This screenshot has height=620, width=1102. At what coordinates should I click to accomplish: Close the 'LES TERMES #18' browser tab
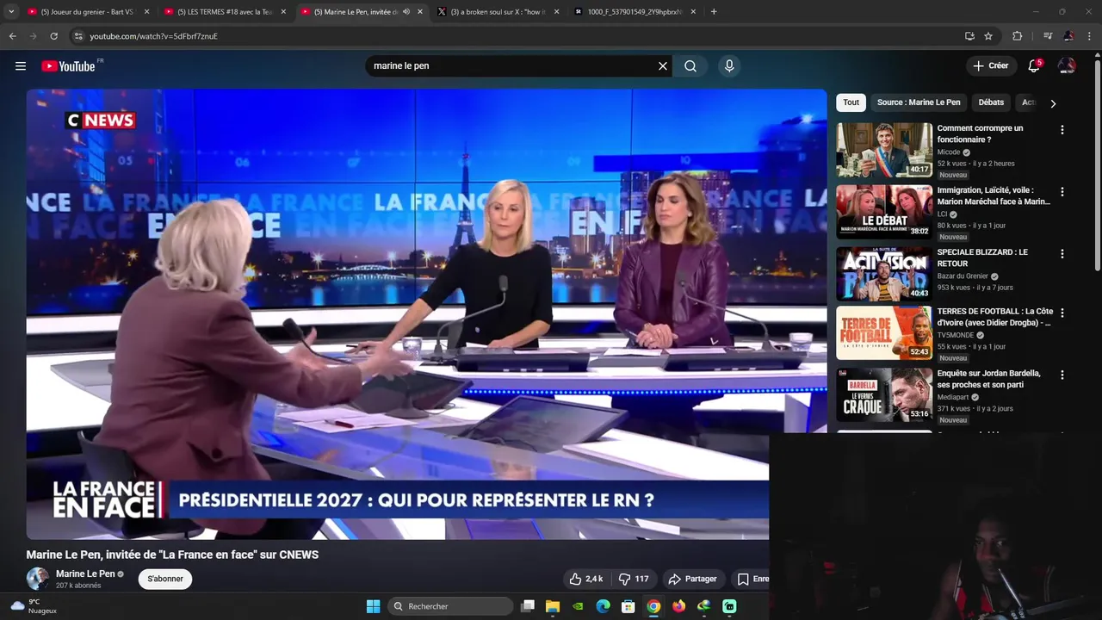point(283,12)
